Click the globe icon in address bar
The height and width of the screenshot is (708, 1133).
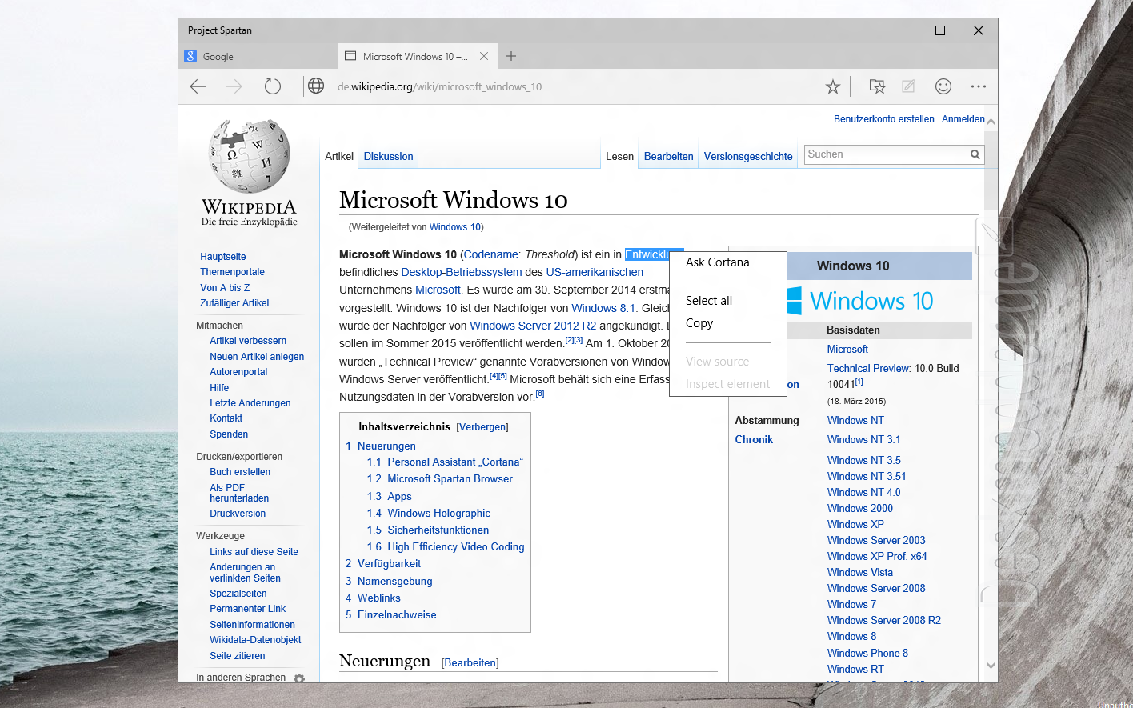coord(316,86)
